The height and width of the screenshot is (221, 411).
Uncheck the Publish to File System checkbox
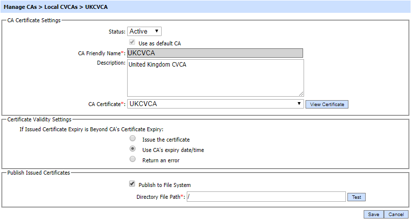coord(132,184)
